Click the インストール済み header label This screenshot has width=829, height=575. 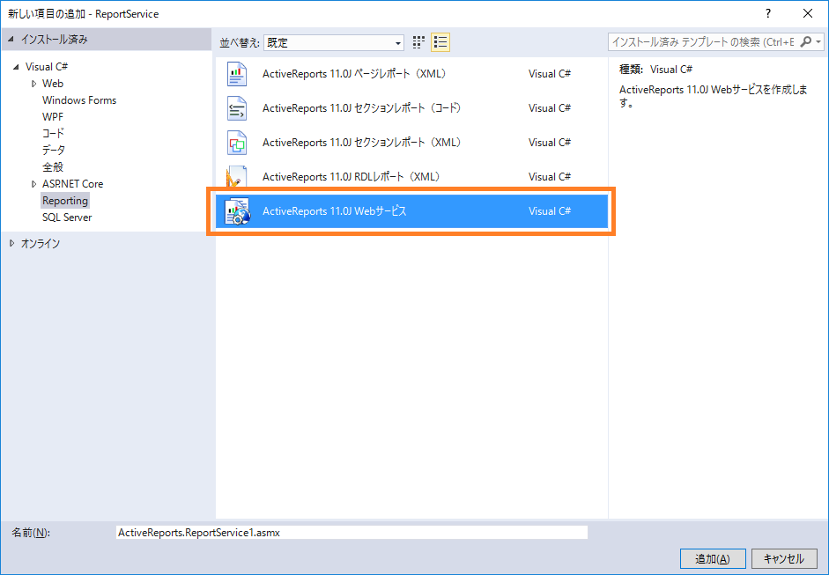point(54,40)
